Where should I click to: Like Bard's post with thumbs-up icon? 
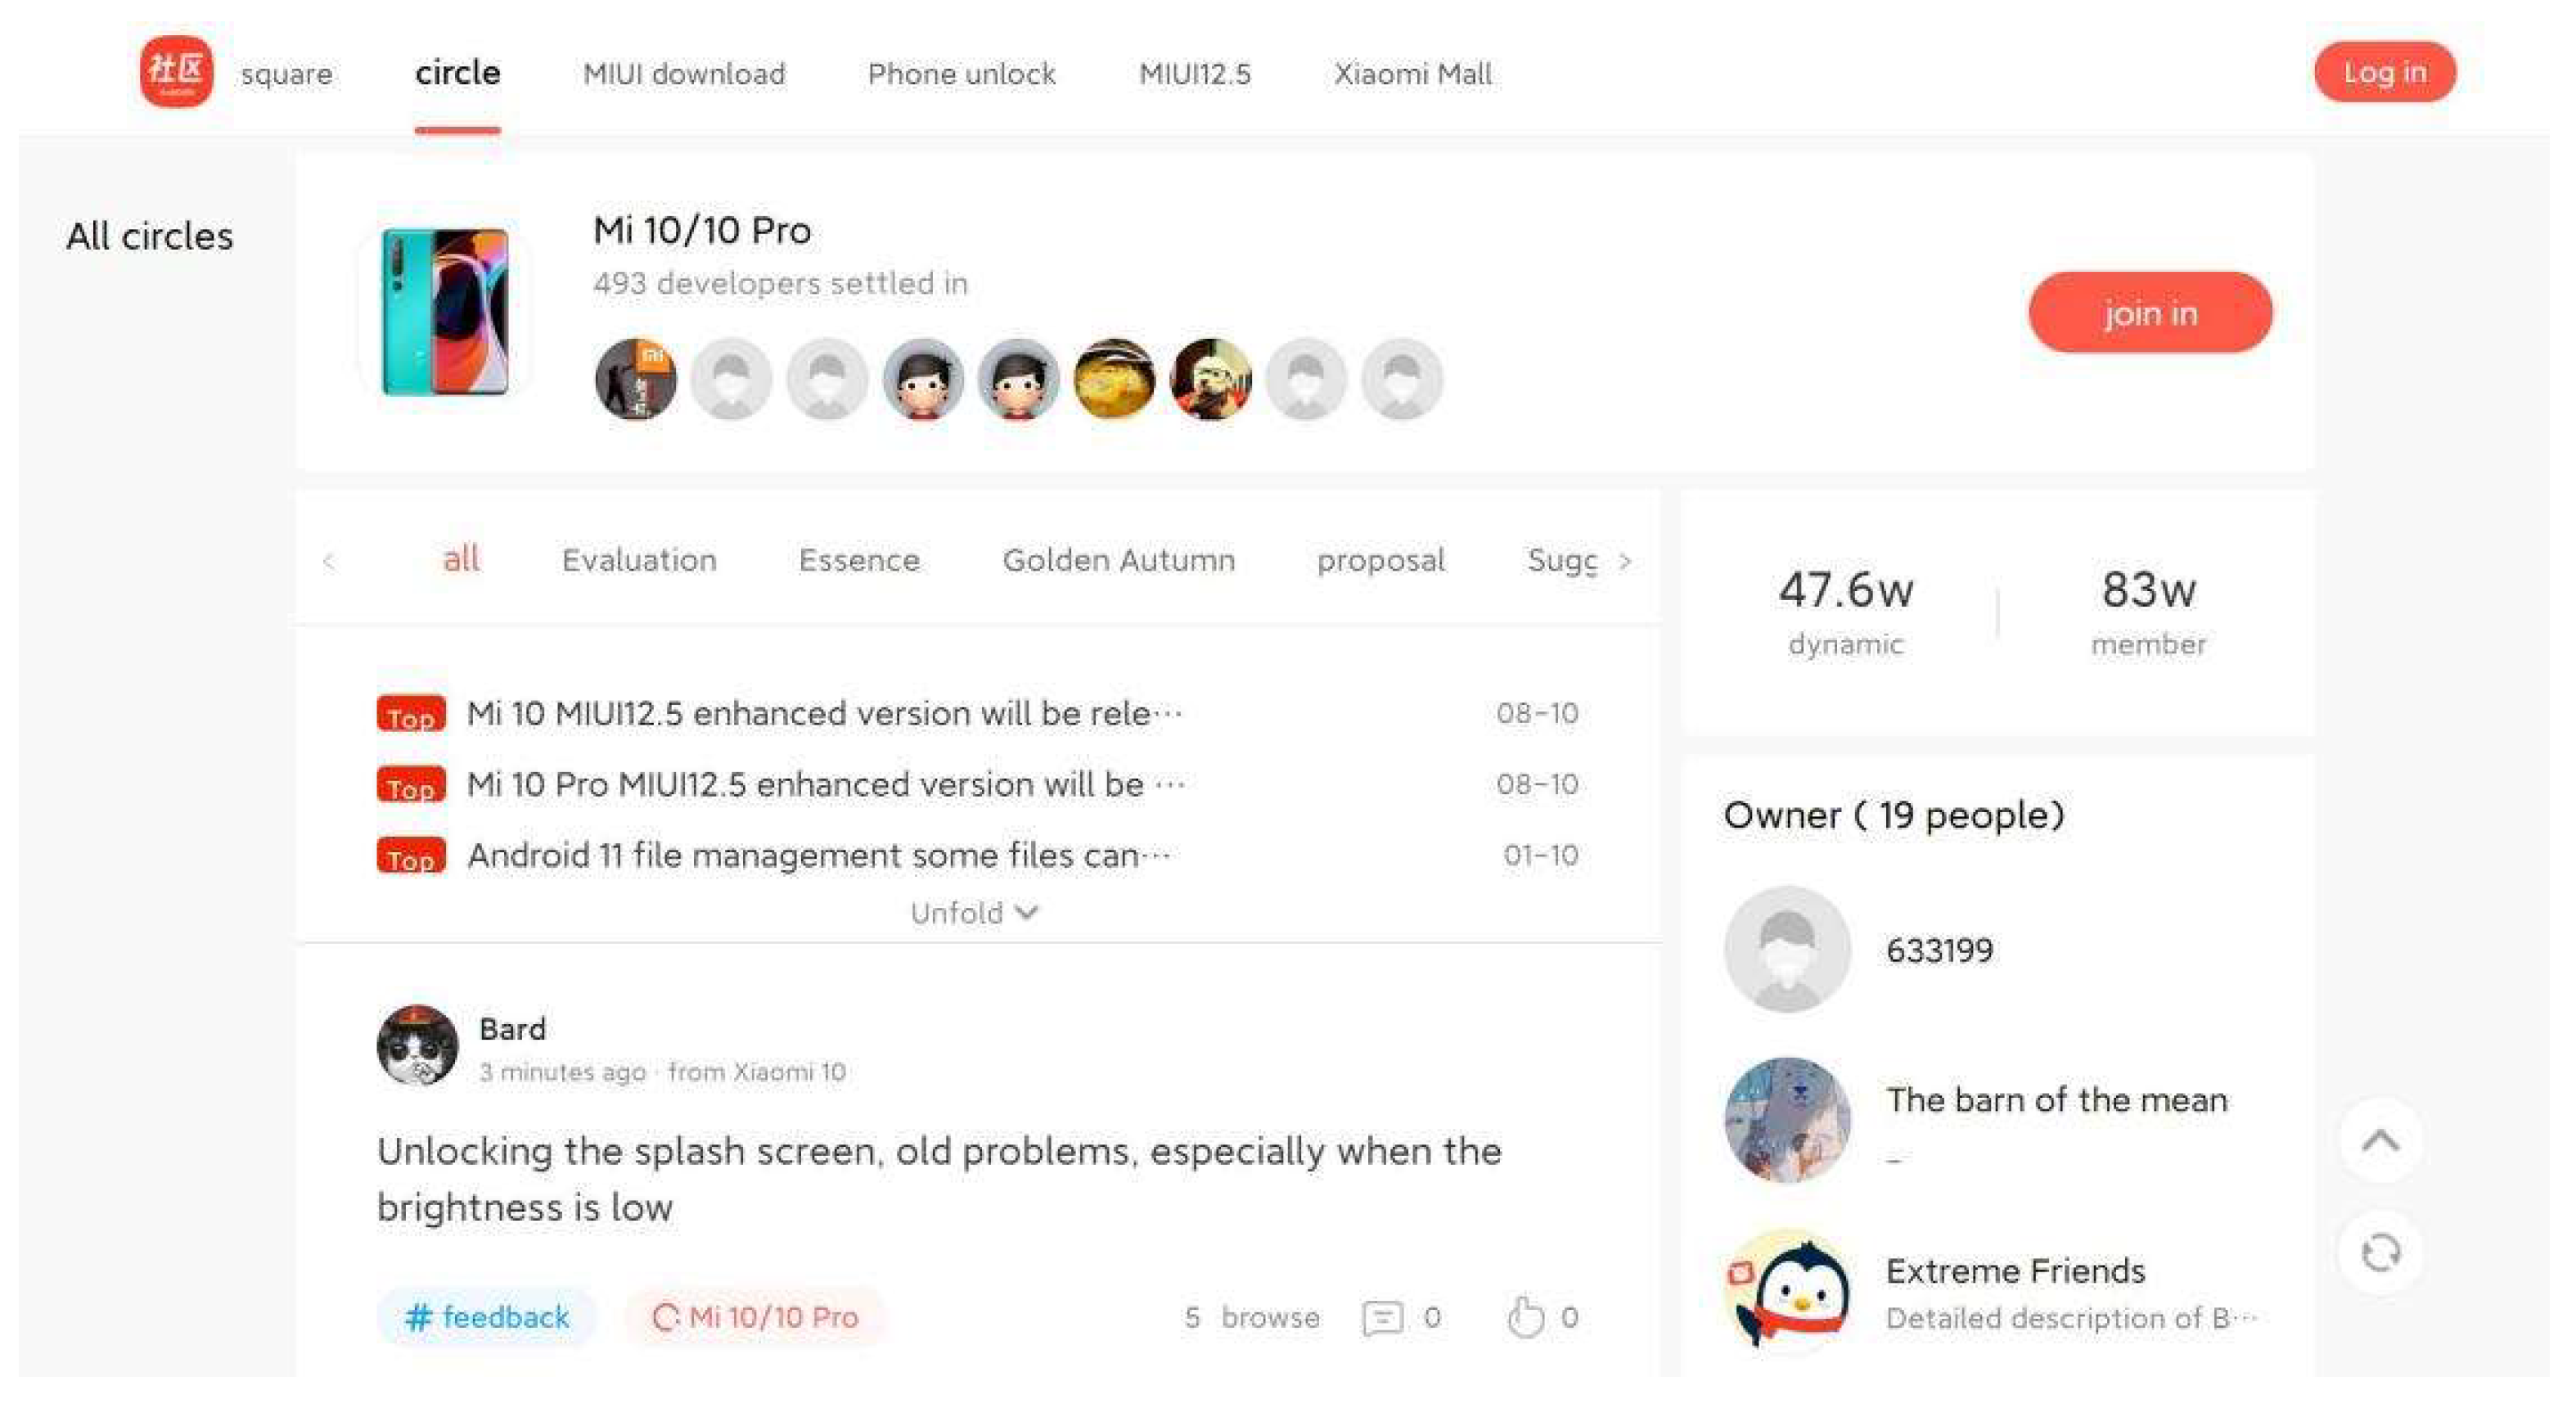click(1526, 1317)
